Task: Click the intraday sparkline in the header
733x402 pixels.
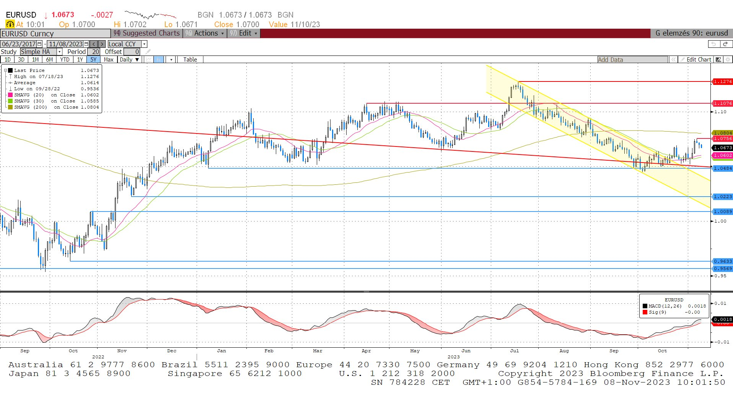Action: tap(150, 15)
